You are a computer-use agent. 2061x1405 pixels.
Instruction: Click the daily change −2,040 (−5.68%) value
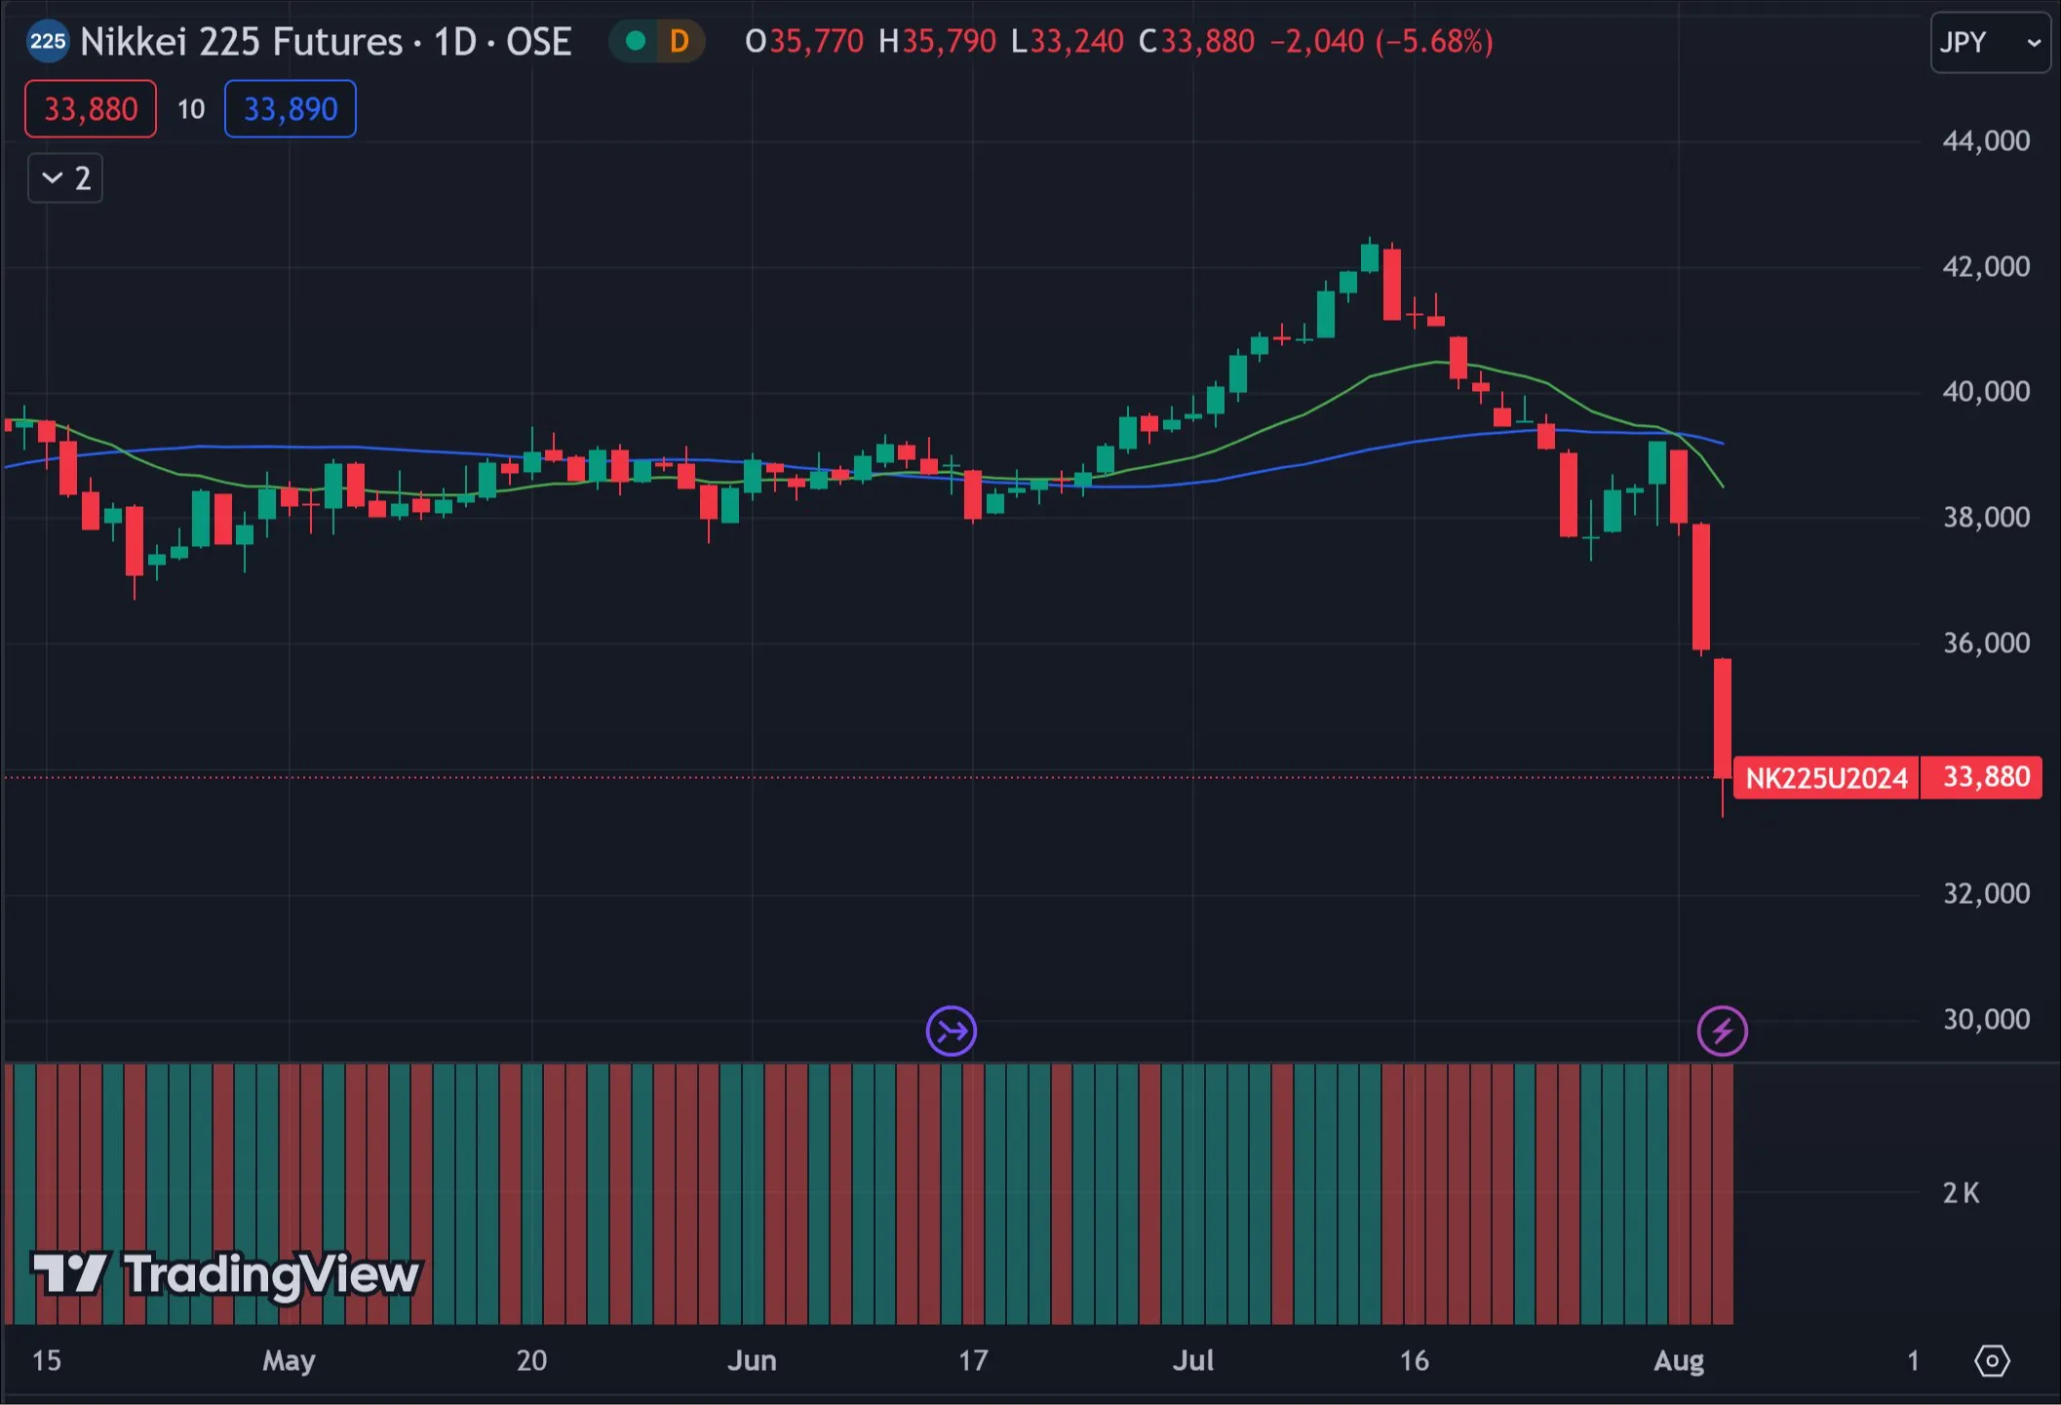pos(1381,42)
